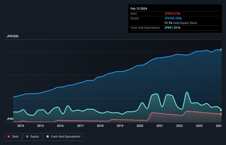Click the JP¥306.558b equity value
Viewport: 226px width, 145px height.
(x=173, y=18)
